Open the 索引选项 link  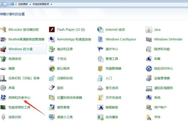(x=112, y=88)
